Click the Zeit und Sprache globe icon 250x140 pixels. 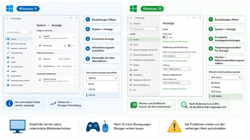(x=8, y=66)
